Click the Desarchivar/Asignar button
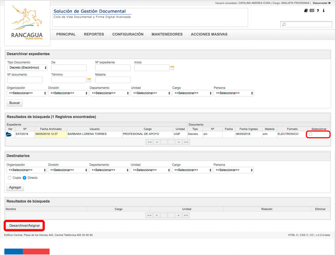The height and width of the screenshot is (255, 335). click(x=24, y=226)
